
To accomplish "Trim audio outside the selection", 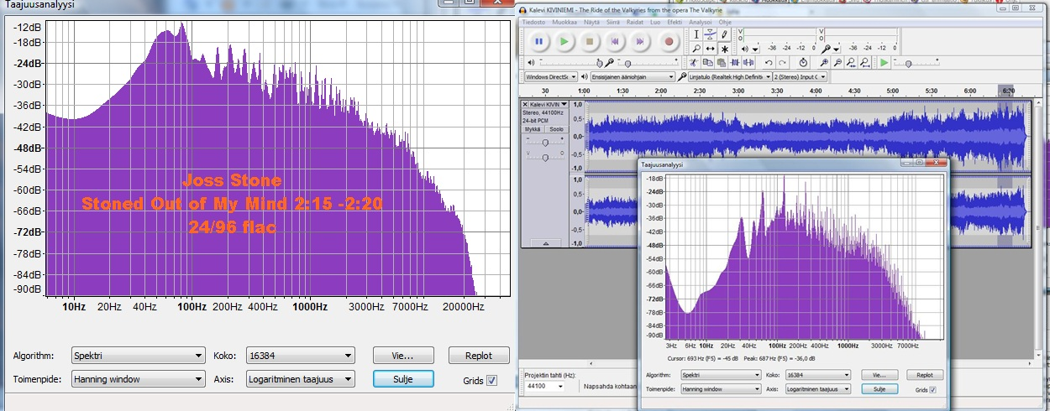I will 735,63.
